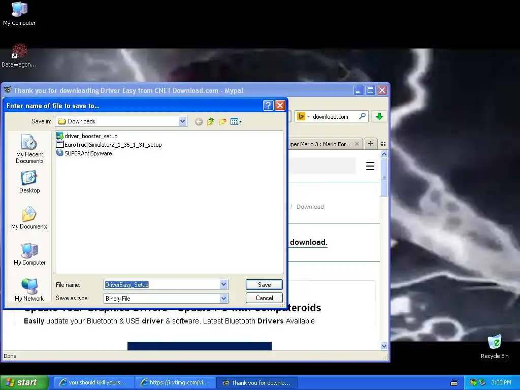Close the Super Mario 3 tab

(357, 144)
